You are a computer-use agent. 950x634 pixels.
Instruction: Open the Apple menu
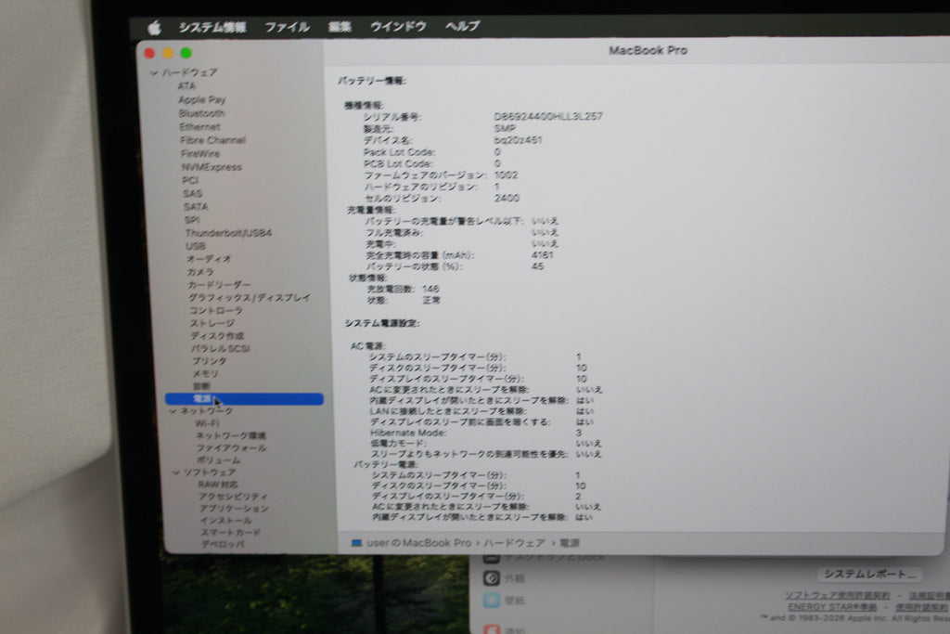(155, 27)
